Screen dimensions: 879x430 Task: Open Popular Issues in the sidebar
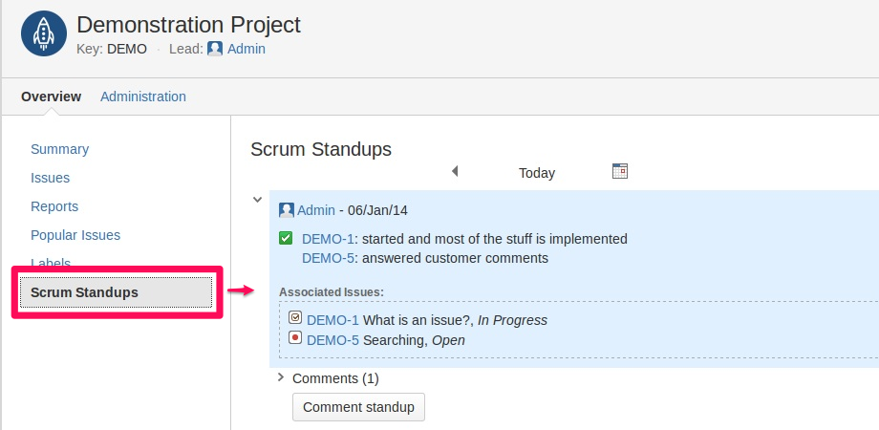point(75,235)
